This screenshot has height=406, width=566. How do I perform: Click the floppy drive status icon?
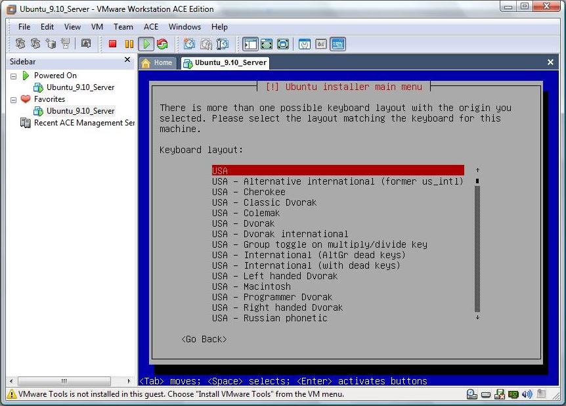500,394
